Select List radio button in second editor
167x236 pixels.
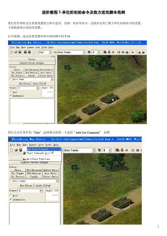pyautogui.click(x=11, y=195)
